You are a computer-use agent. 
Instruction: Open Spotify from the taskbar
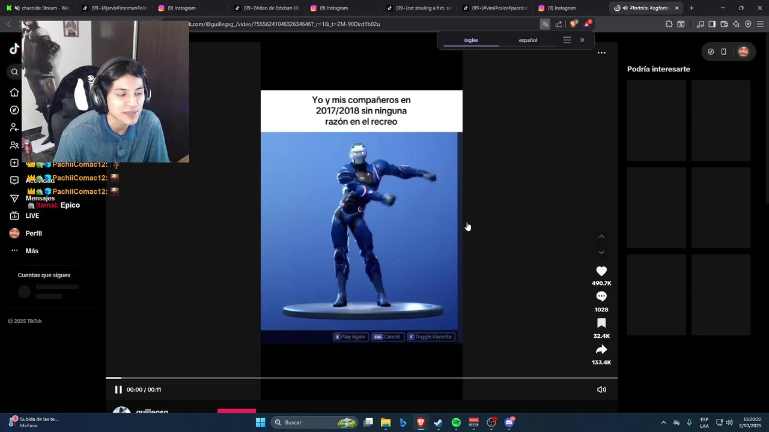click(x=456, y=422)
